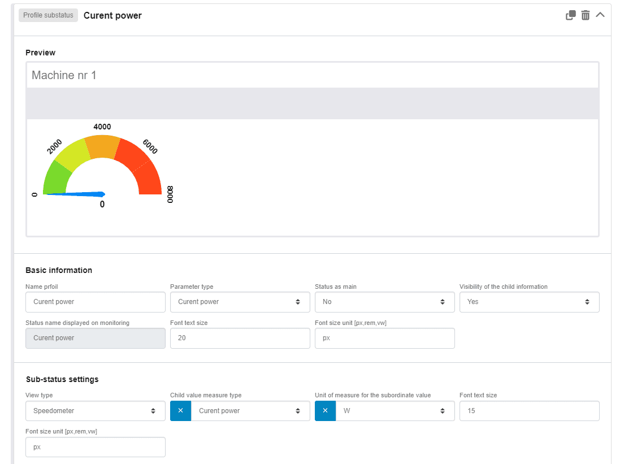Open the Visibility of the child information dropdown
This screenshot has height=464, width=624.
[x=529, y=302]
